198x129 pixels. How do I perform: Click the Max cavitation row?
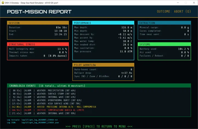[103, 48]
